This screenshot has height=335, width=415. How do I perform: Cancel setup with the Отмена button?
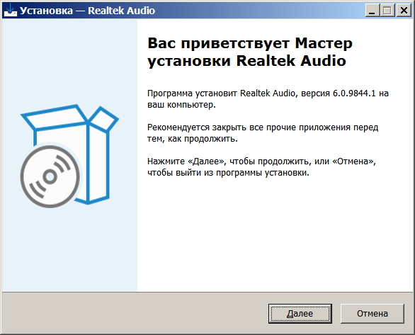click(x=372, y=314)
